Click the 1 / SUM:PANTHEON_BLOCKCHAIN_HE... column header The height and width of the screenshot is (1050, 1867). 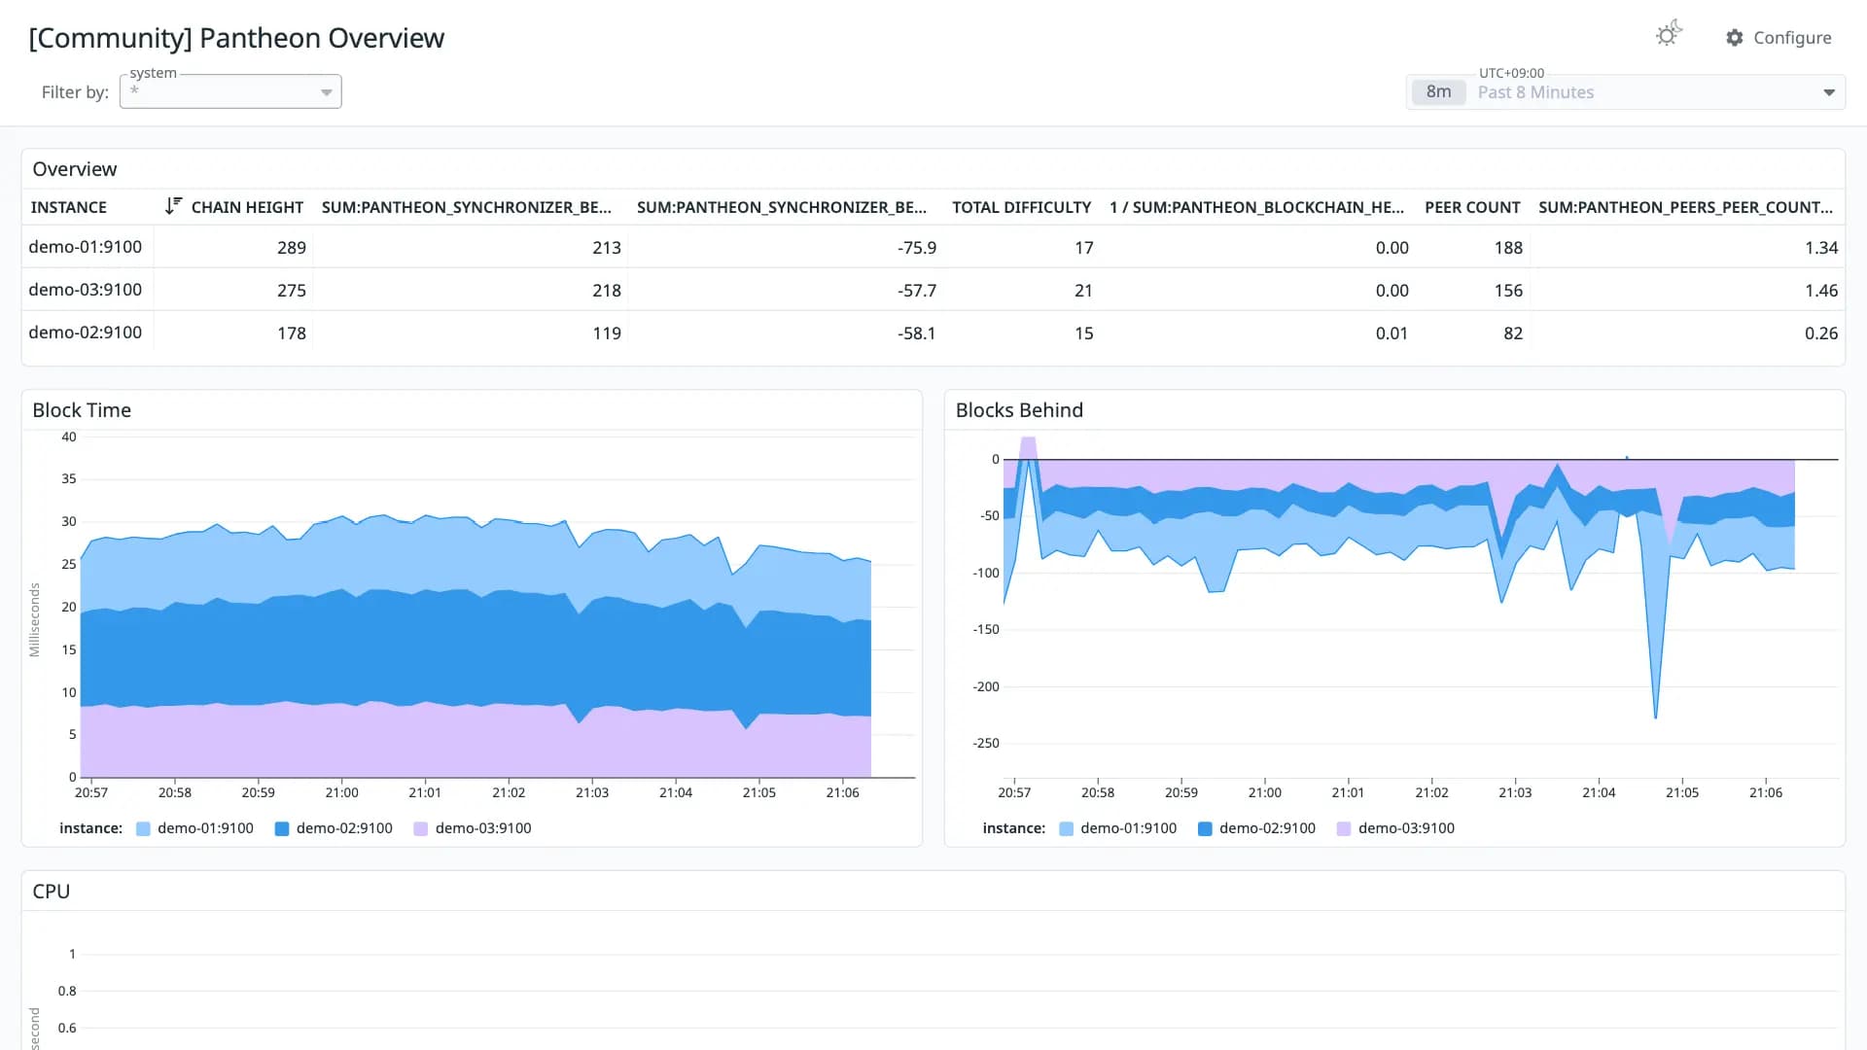click(1256, 207)
